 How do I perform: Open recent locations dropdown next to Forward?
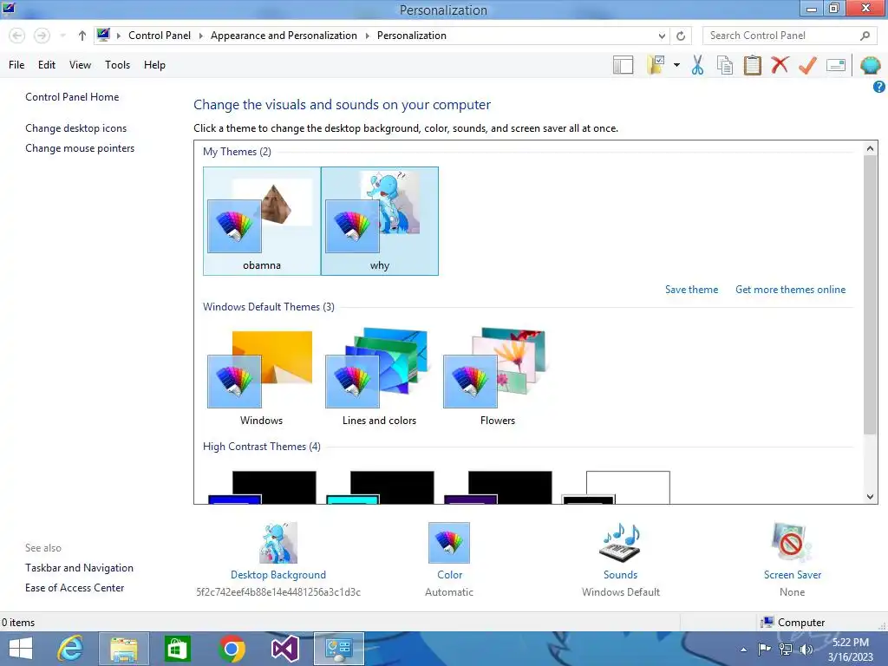point(62,36)
